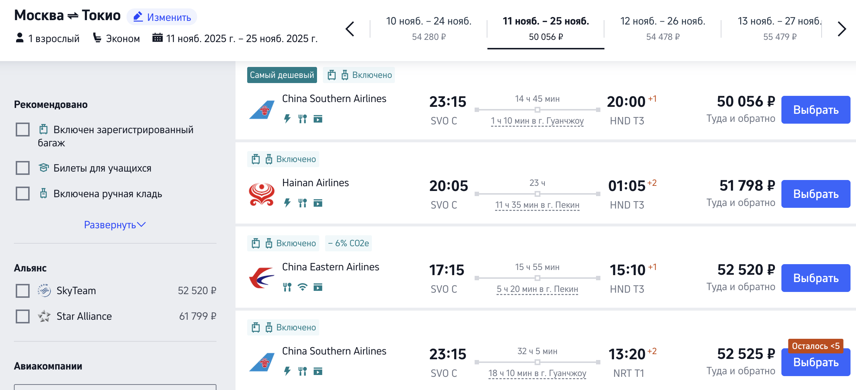
Task: Filter by SkyTeam alliance
Action: [x=23, y=291]
